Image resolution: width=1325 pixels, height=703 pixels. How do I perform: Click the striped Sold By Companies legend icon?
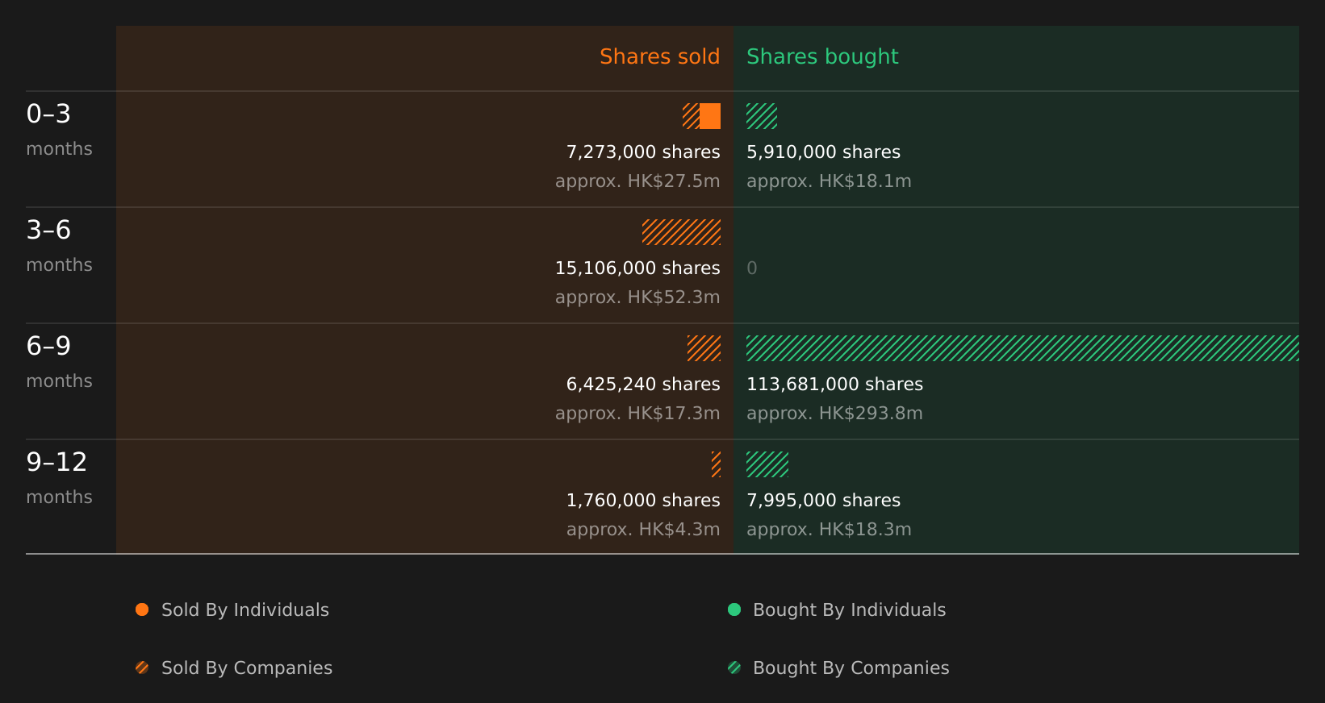142,668
